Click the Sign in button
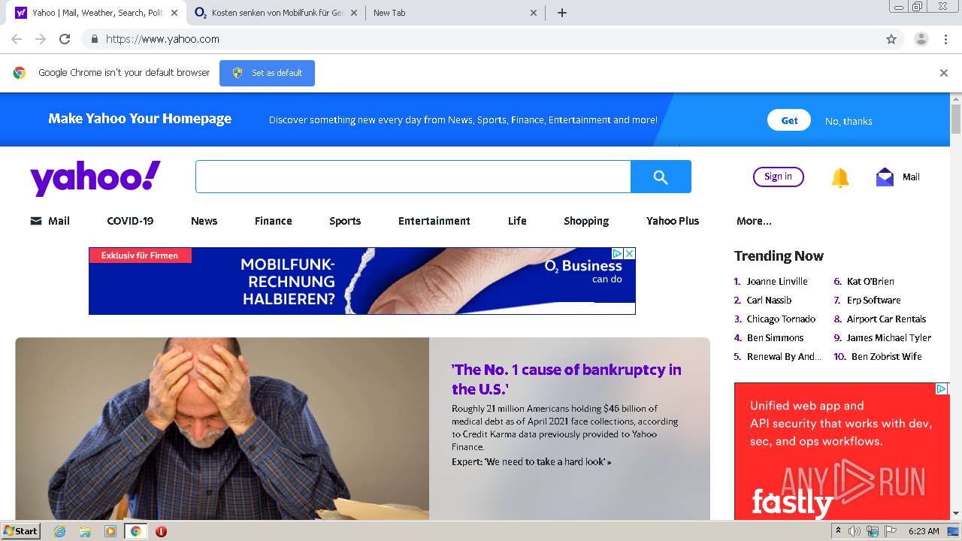This screenshot has width=962, height=541. (778, 177)
